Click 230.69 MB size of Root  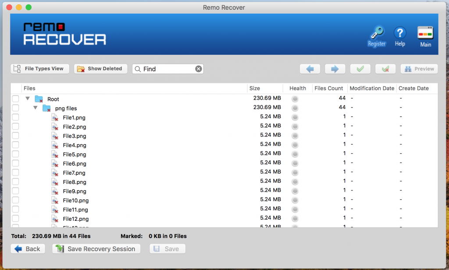tap(267, 98)
